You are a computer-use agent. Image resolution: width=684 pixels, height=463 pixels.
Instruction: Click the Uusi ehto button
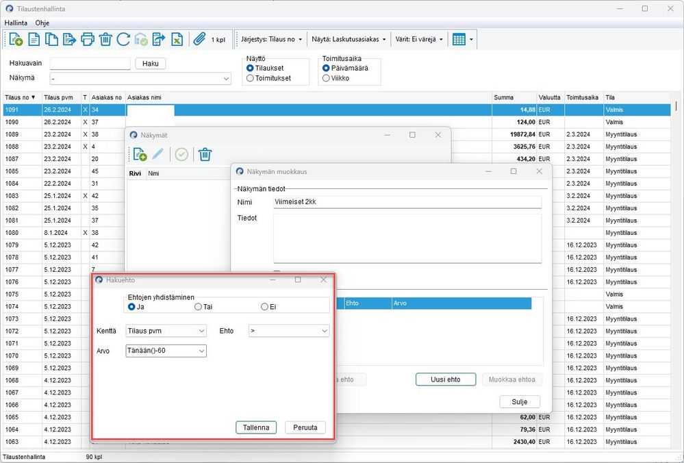coord(445,379)
